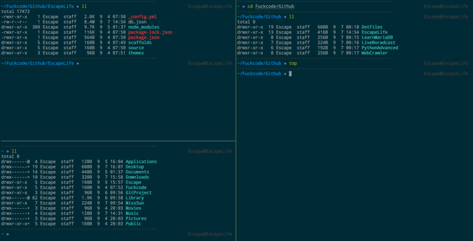The image size is (473, 241).
Task: Select the WebCrawler directory name
Action: coord(374,53)
